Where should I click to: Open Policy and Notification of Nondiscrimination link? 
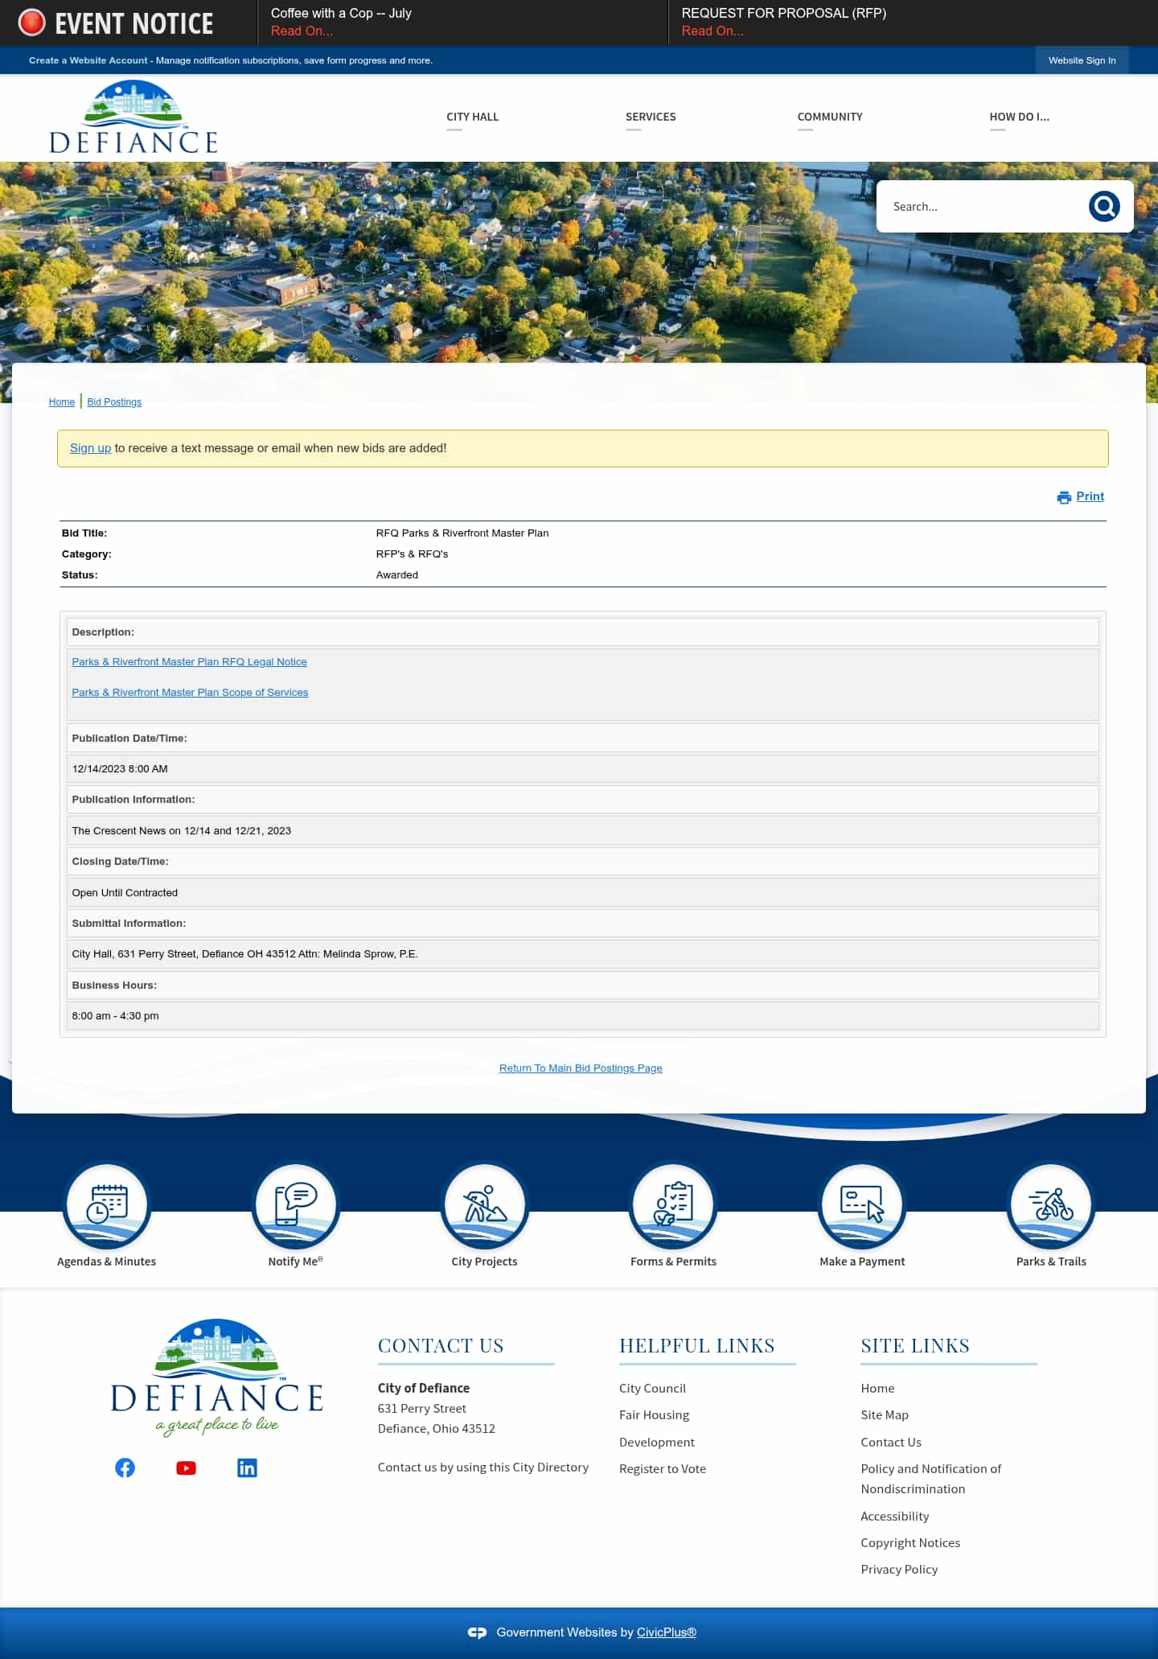pos(930,1479)
